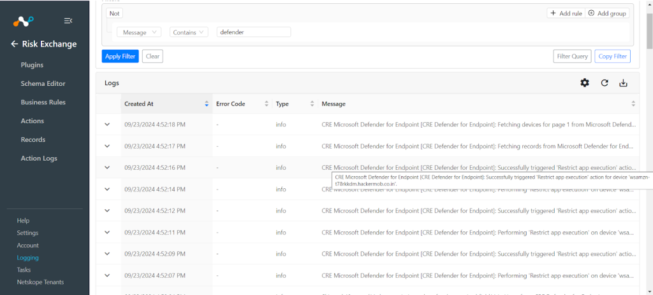Open the Logs settings gear icon
Screen dimensions: 653x295
tap(585, 83)
